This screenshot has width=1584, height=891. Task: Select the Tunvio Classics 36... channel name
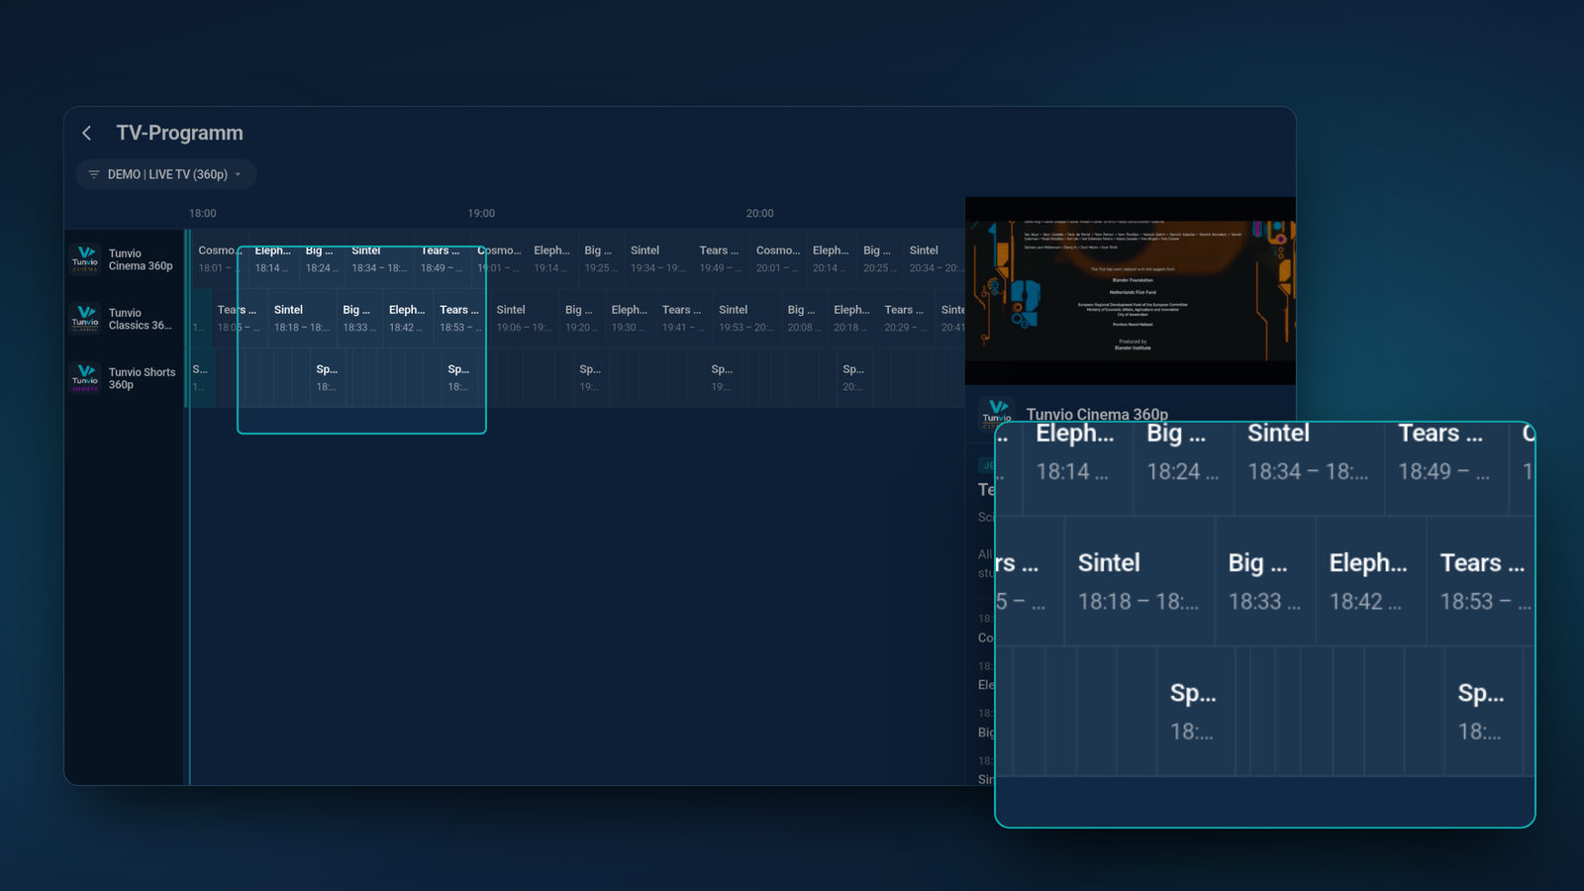pos(140,319)
